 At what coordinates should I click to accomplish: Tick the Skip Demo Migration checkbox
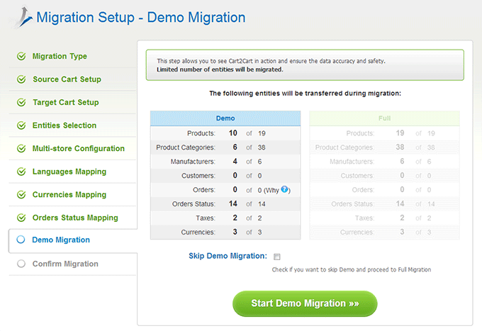277,257
